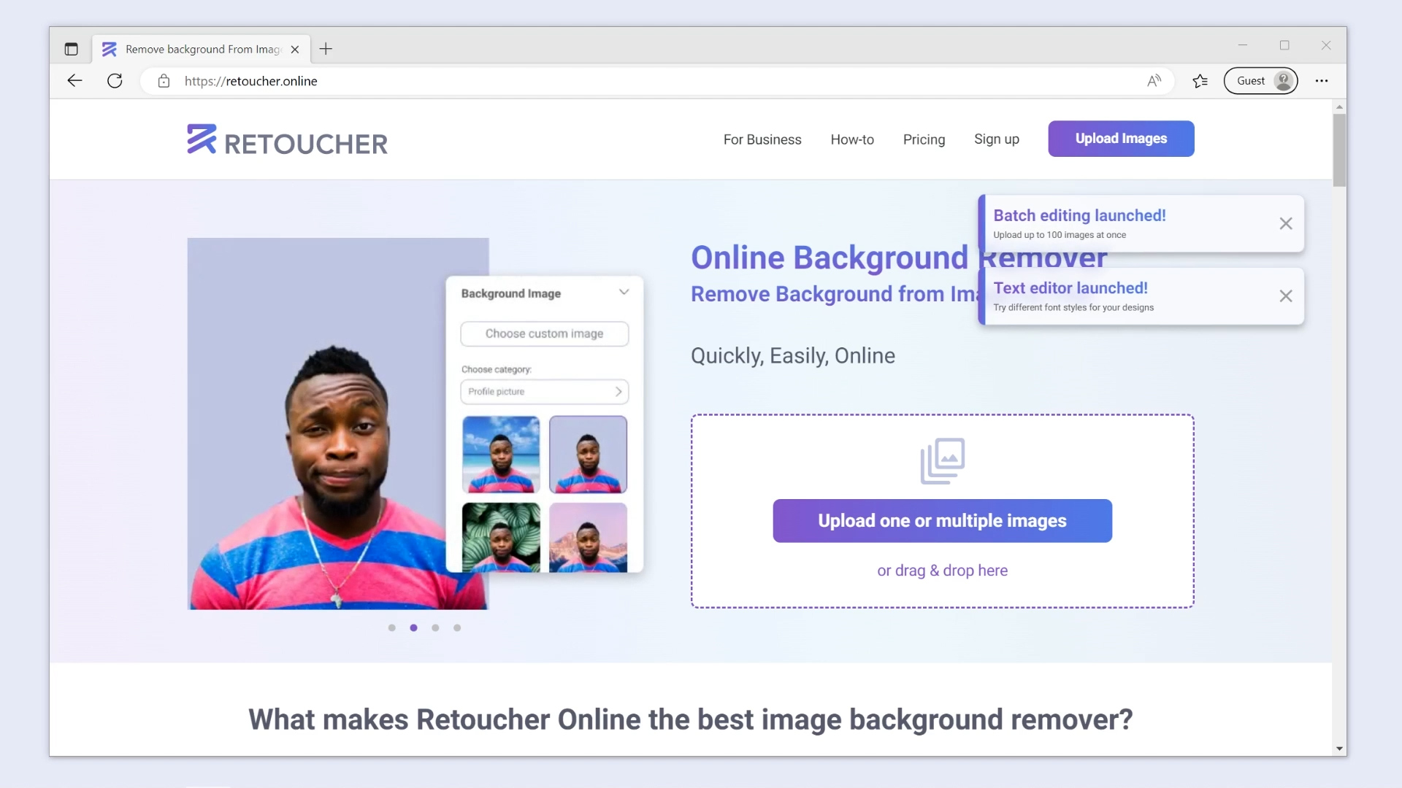1402x788 pixels.
Task: Expand the Profile picture category
Action: point(618,392)
